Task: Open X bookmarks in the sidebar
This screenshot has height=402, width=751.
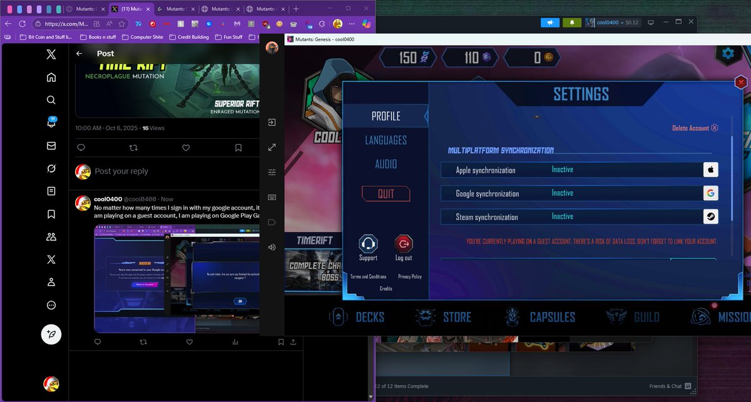Action: (51, 214)
